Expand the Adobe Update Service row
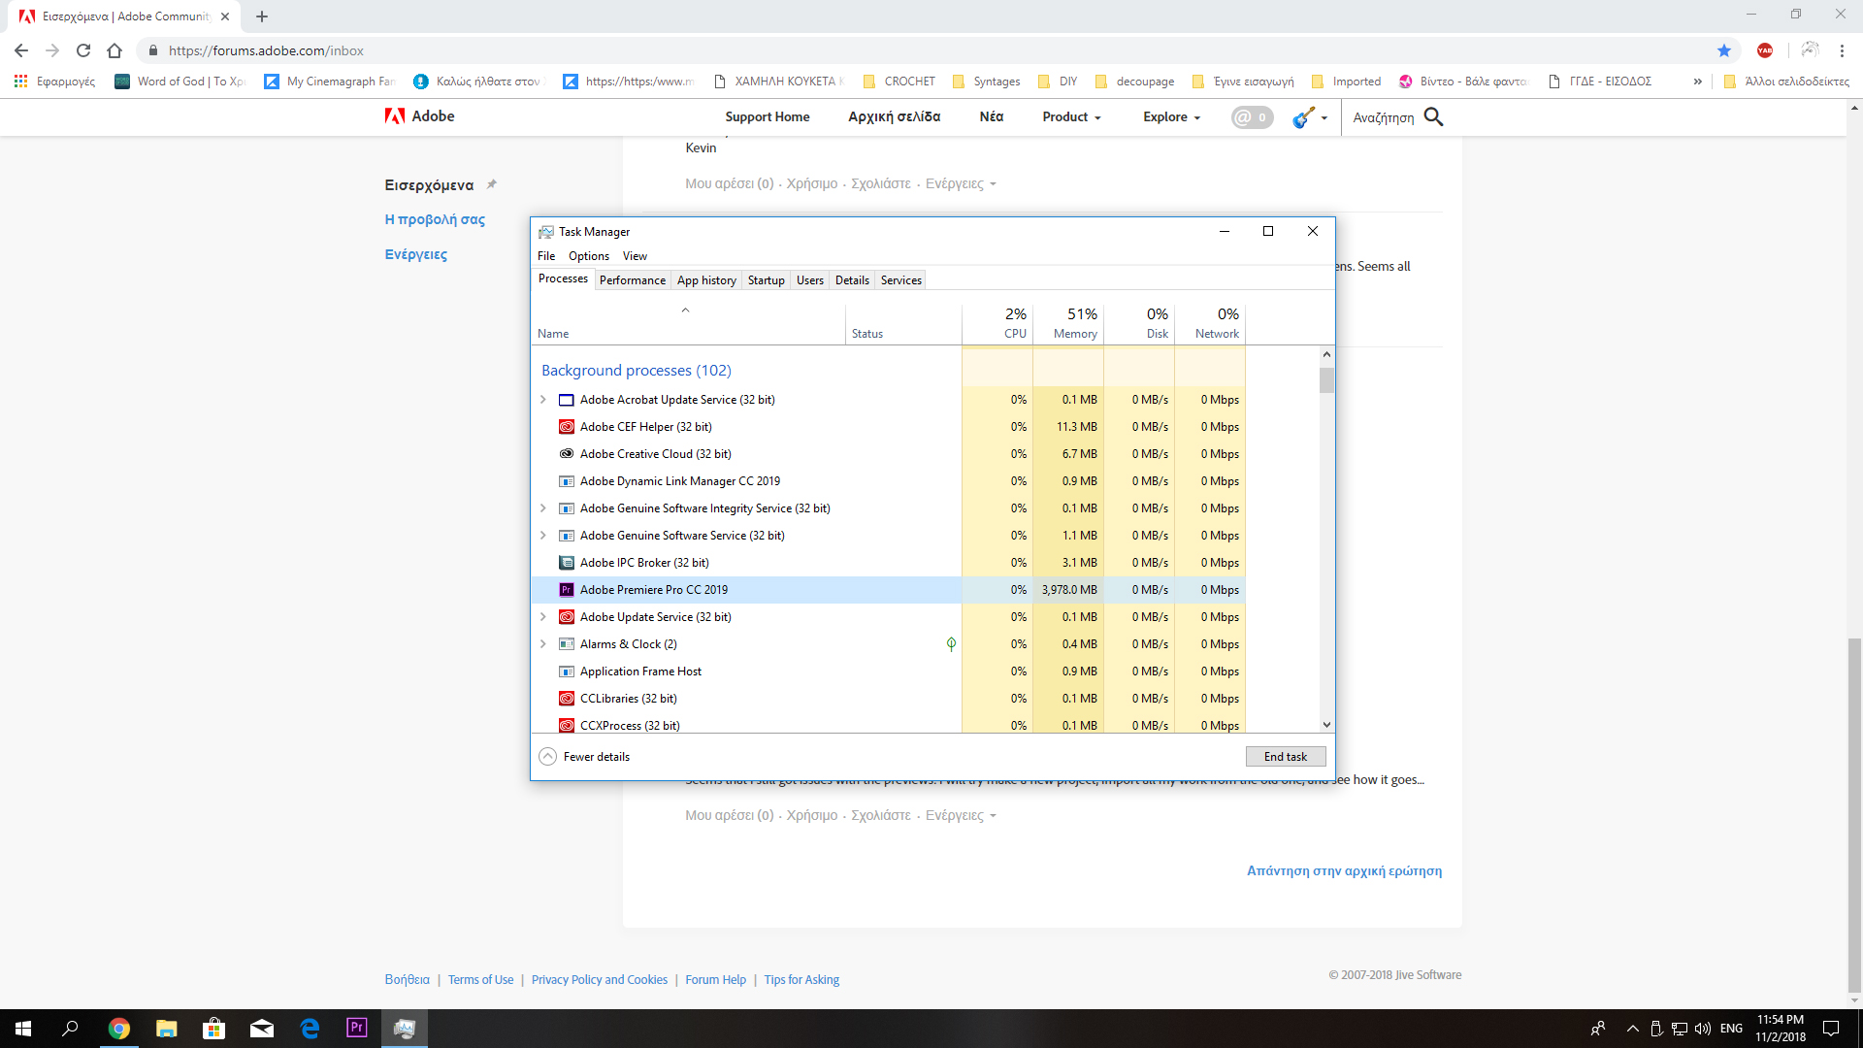 tap(543, 617)
